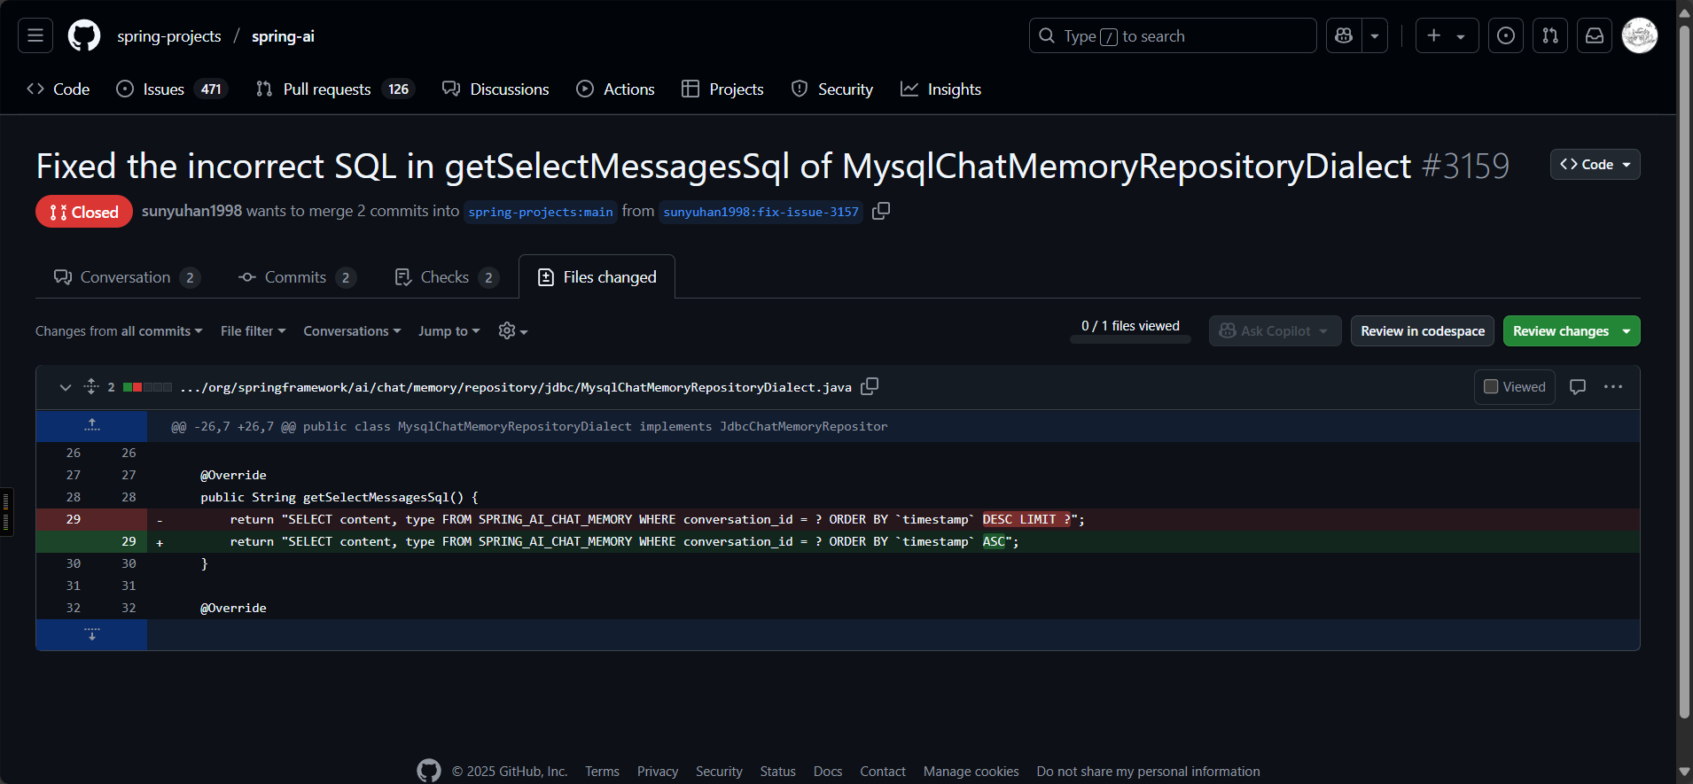The width and height of the screenshot is (1693, 784).
Task: Collapse the MysqlChatMemoryRepositoryDialect.java file diff
Action: [65, 387]
